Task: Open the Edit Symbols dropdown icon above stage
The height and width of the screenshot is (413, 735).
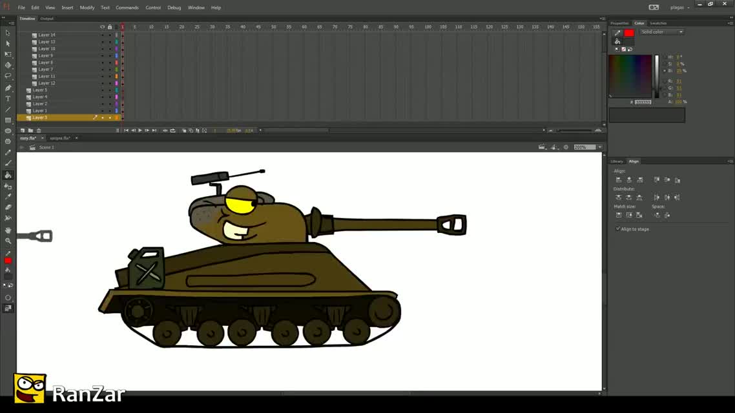Action: 554,147
